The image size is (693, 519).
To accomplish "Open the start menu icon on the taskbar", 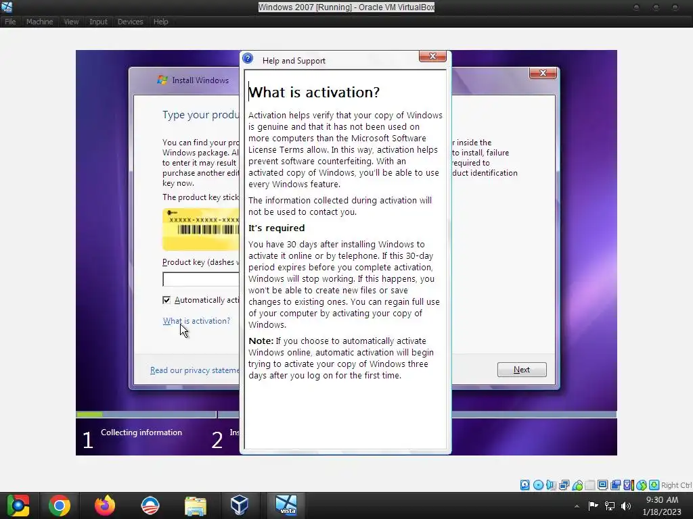I will click(18, 505).
